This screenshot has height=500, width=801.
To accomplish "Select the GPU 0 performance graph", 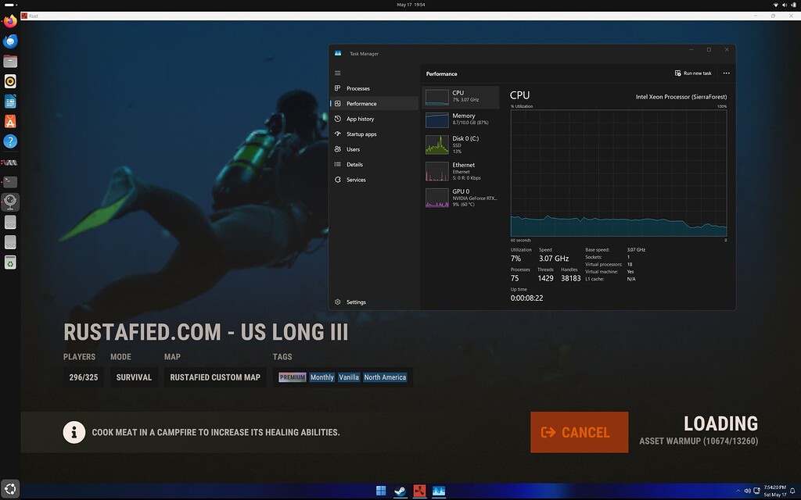I will point(460,197).
